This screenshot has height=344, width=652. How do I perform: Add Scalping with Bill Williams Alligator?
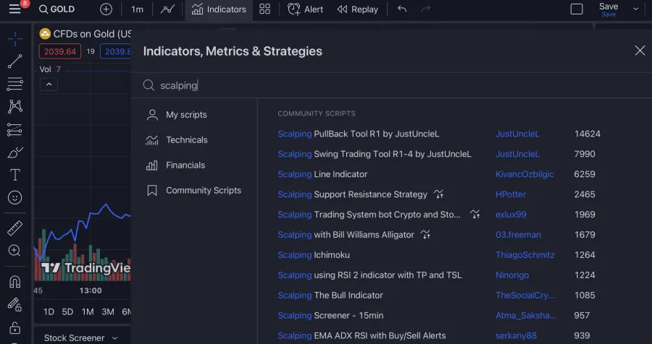[346, 235]
